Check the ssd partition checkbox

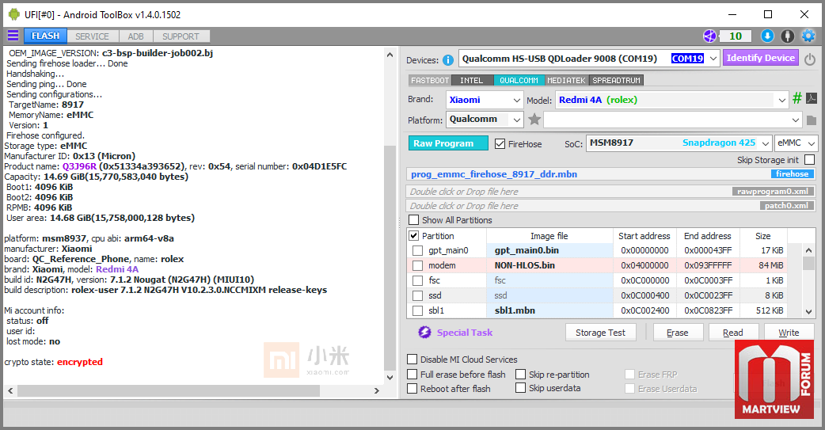418,296
